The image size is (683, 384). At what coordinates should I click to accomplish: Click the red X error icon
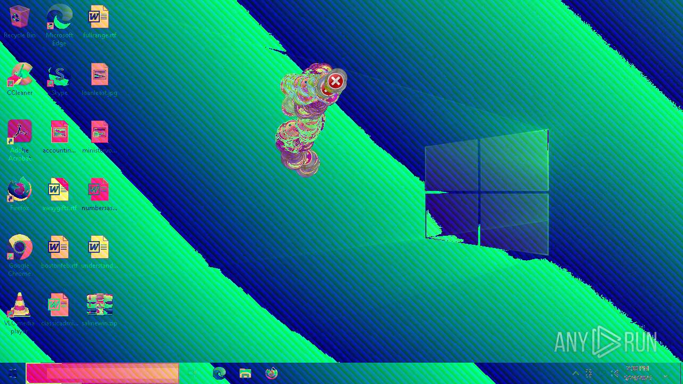point(336,81)
